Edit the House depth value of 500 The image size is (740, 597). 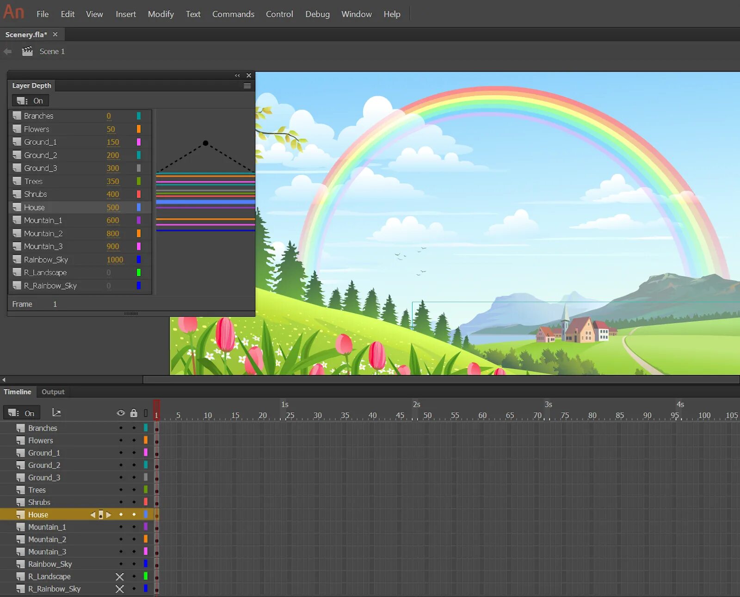[x=112, y=207]
